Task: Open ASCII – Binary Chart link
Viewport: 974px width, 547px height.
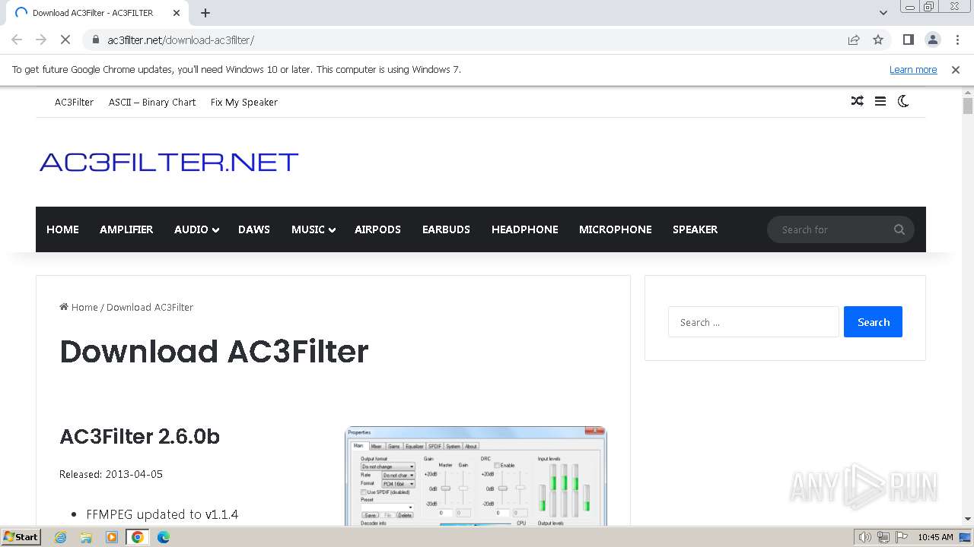Action: click(x=152, y=102)
